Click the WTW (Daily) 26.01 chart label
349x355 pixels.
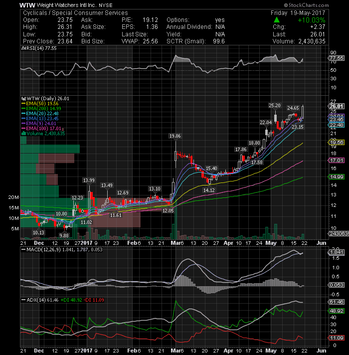pyautogui.click(x=45, y=99)
